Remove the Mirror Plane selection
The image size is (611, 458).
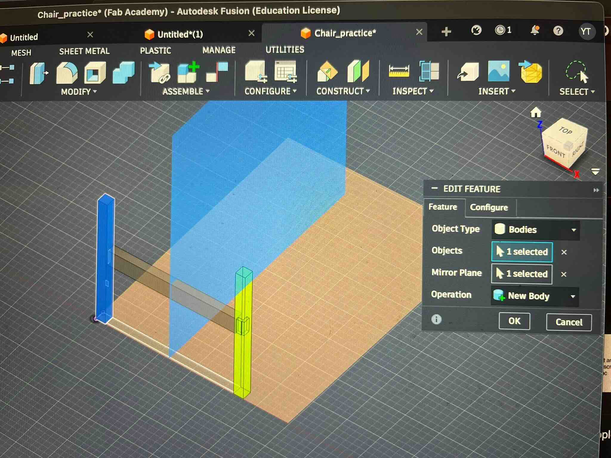tap(564, 274)
